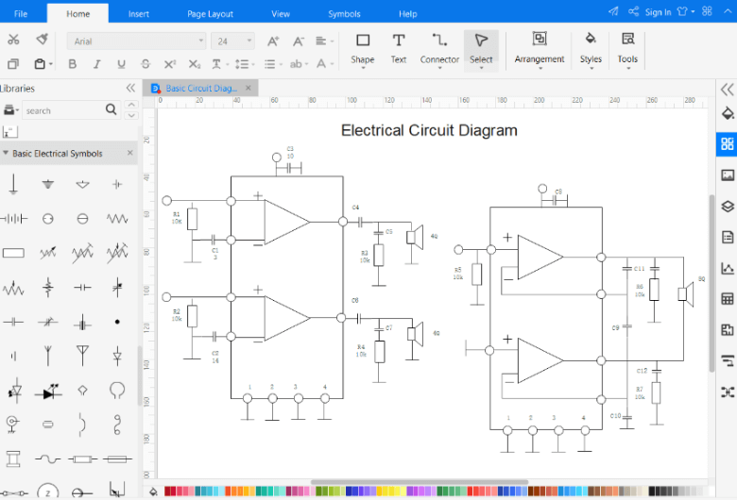Close the Basic Circuit Diagram tab
Viewport: 737px width, 500px height.
click(249, 88)
